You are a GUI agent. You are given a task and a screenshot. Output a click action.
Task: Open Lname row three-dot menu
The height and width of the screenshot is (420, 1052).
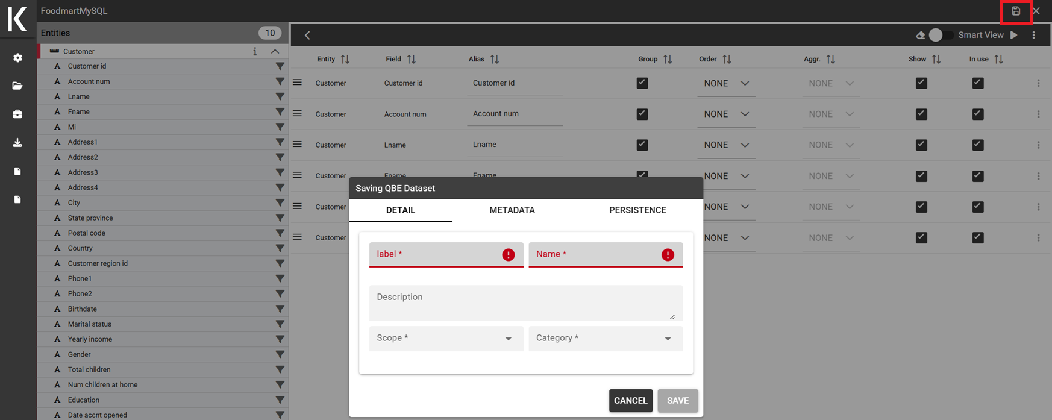tap(1038, 145)
